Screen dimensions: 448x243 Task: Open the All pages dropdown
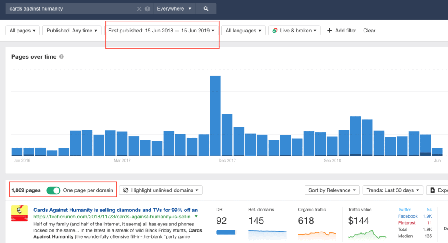point(23,31)
